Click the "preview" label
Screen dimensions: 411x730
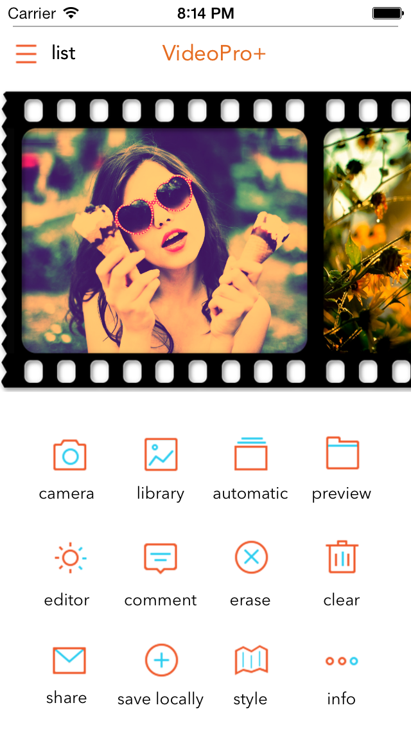coord(342,494)
